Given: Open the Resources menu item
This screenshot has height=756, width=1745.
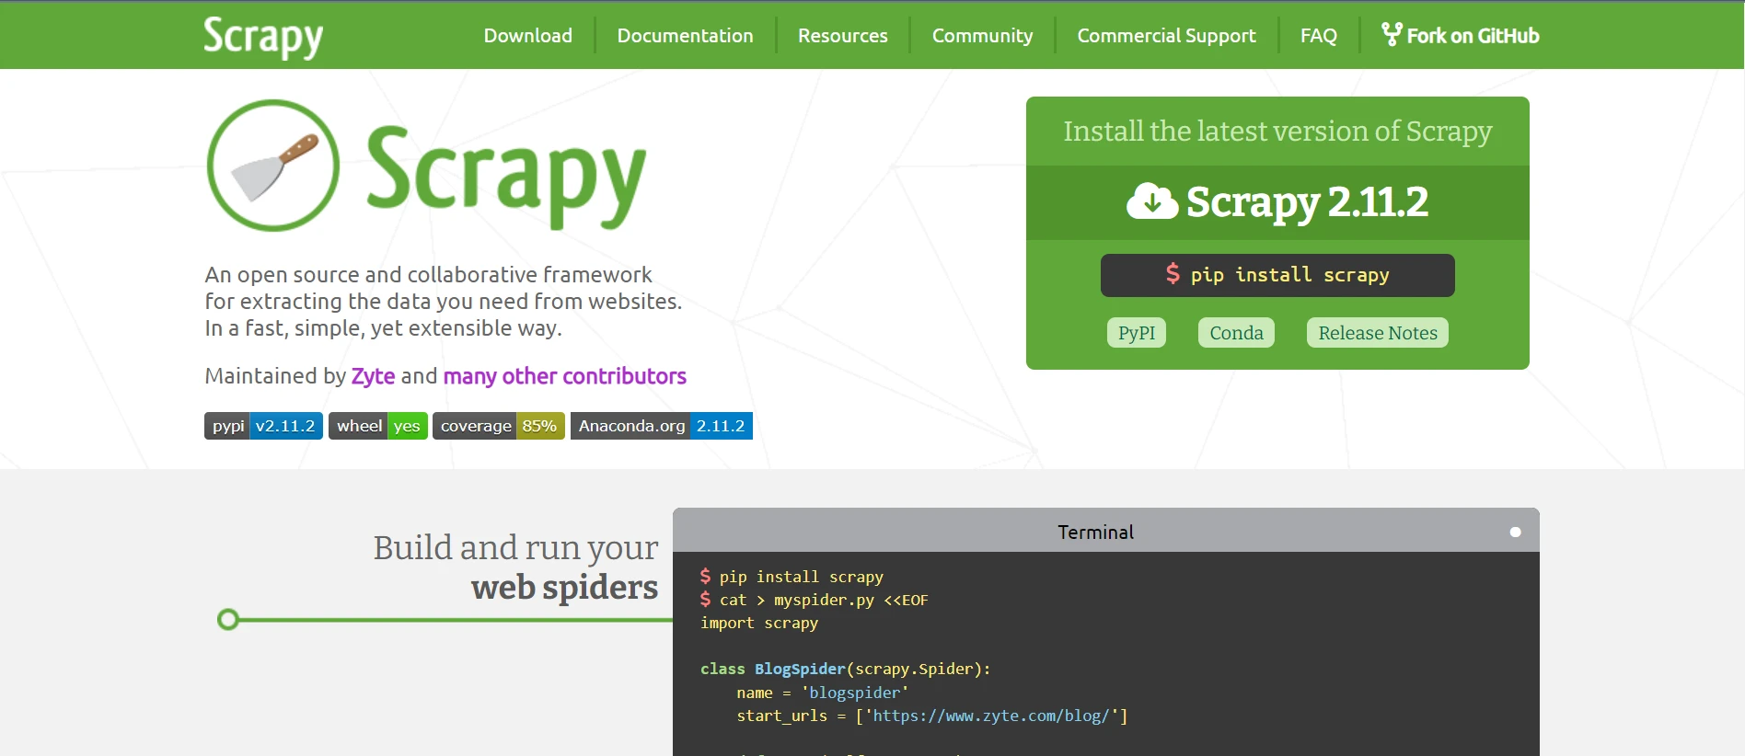Looking at the screenshot, I should click(x=842, y=36).
